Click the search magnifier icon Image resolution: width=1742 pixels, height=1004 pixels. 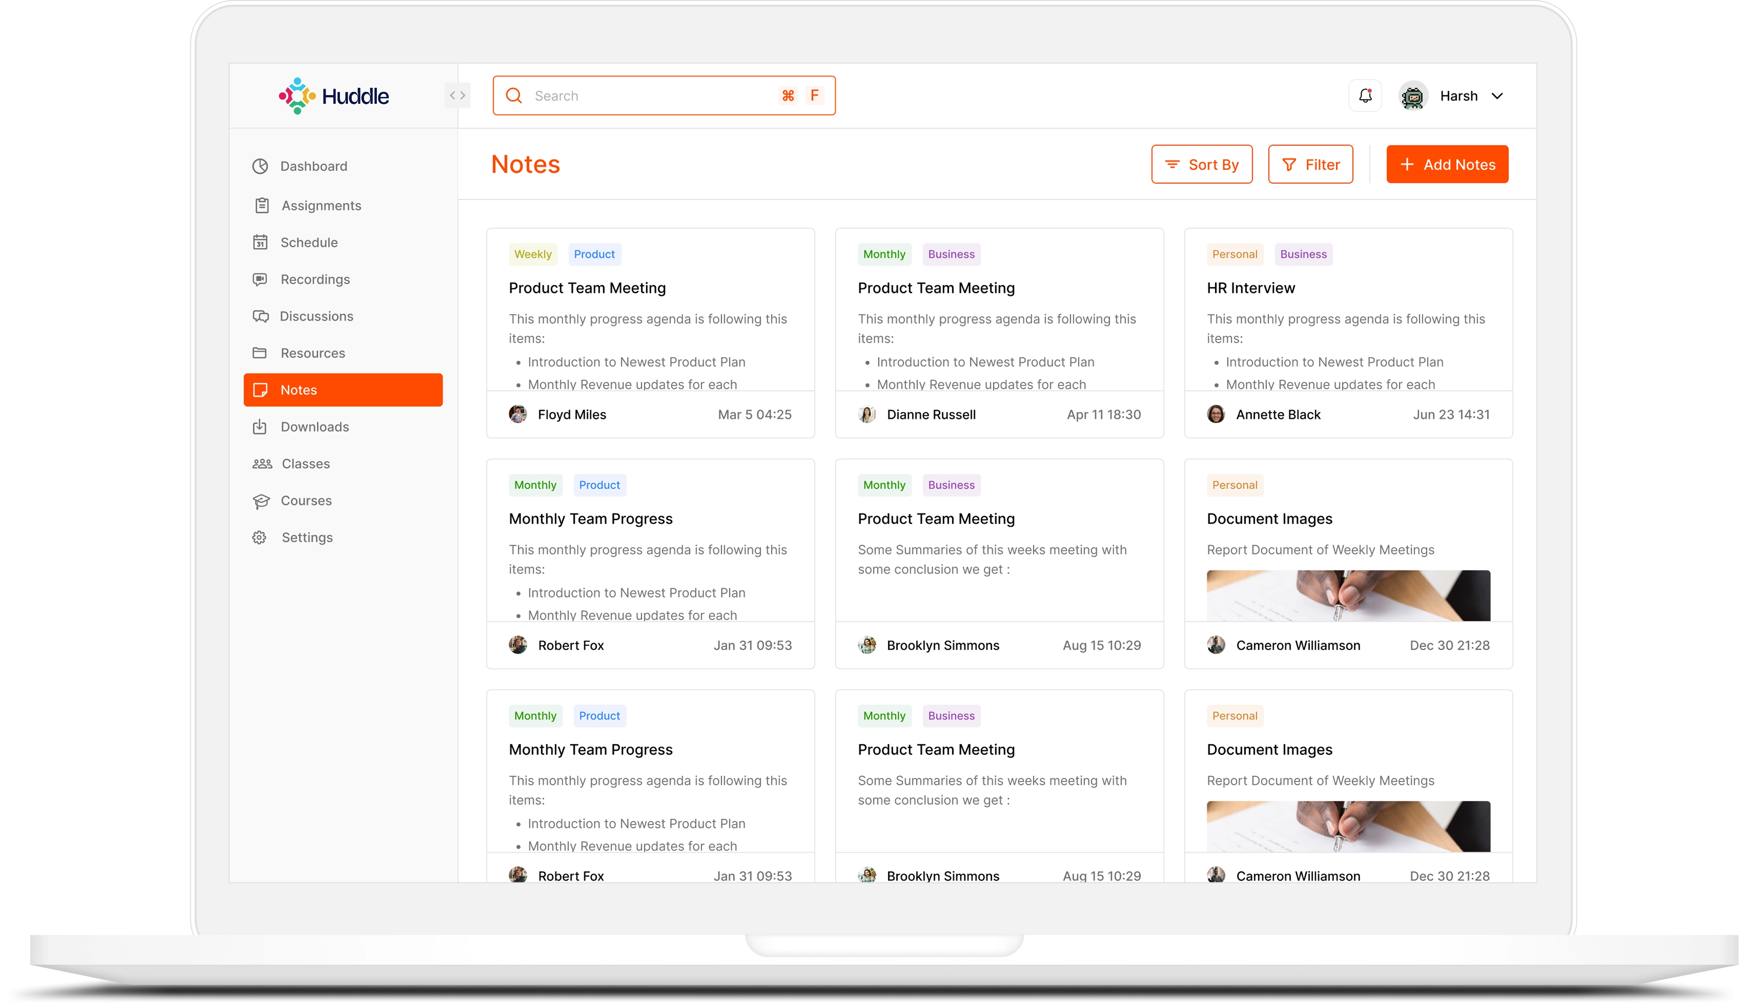coord(514,96)
